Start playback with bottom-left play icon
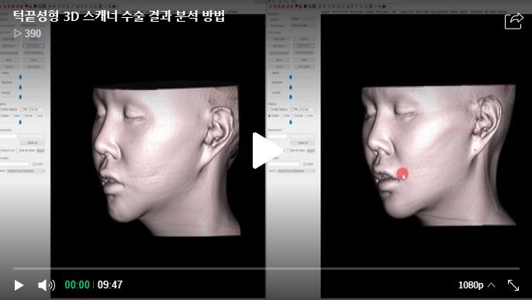The image size is (532, 300). pos(19,285)
